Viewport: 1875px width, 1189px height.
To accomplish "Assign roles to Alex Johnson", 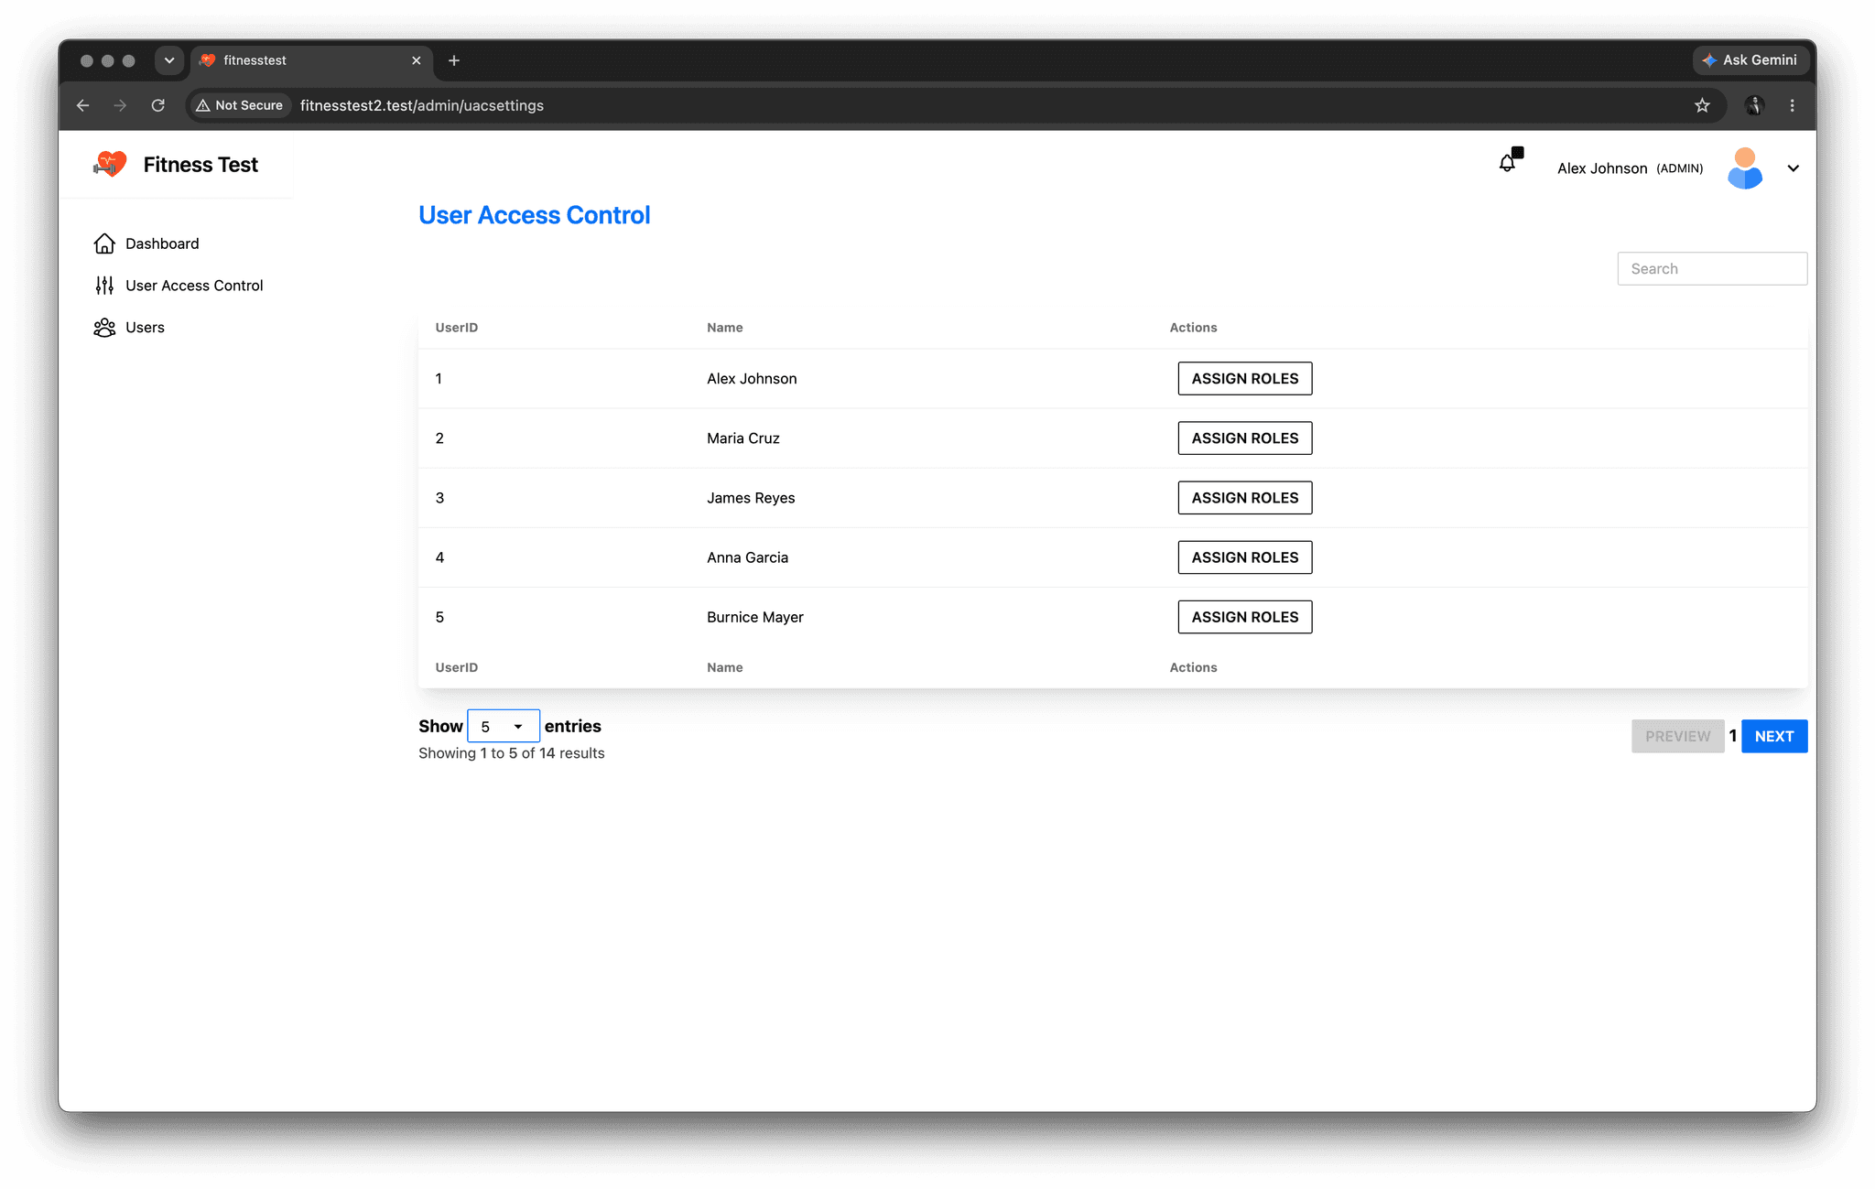I will (1244, 379).
